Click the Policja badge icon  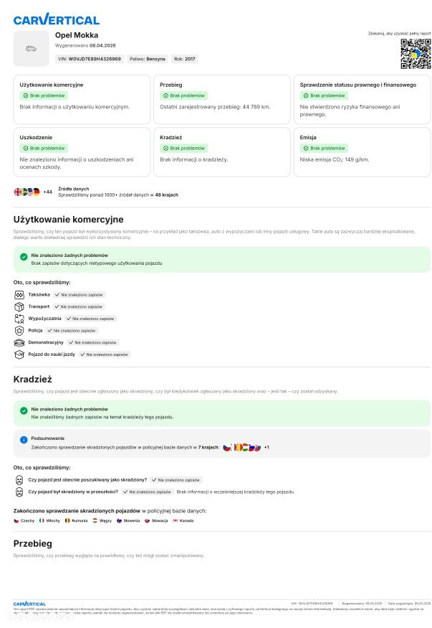19,331
